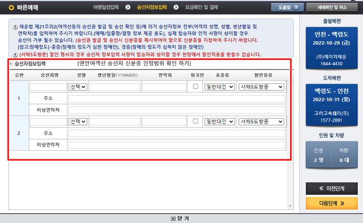Click the arrow icon after 여행일정입력
This screenshot has width=363, height=223.
128,8
